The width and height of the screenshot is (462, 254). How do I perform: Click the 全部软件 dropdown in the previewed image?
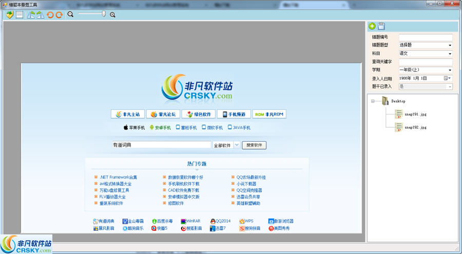pyautogui.click(x=226, y=145)
